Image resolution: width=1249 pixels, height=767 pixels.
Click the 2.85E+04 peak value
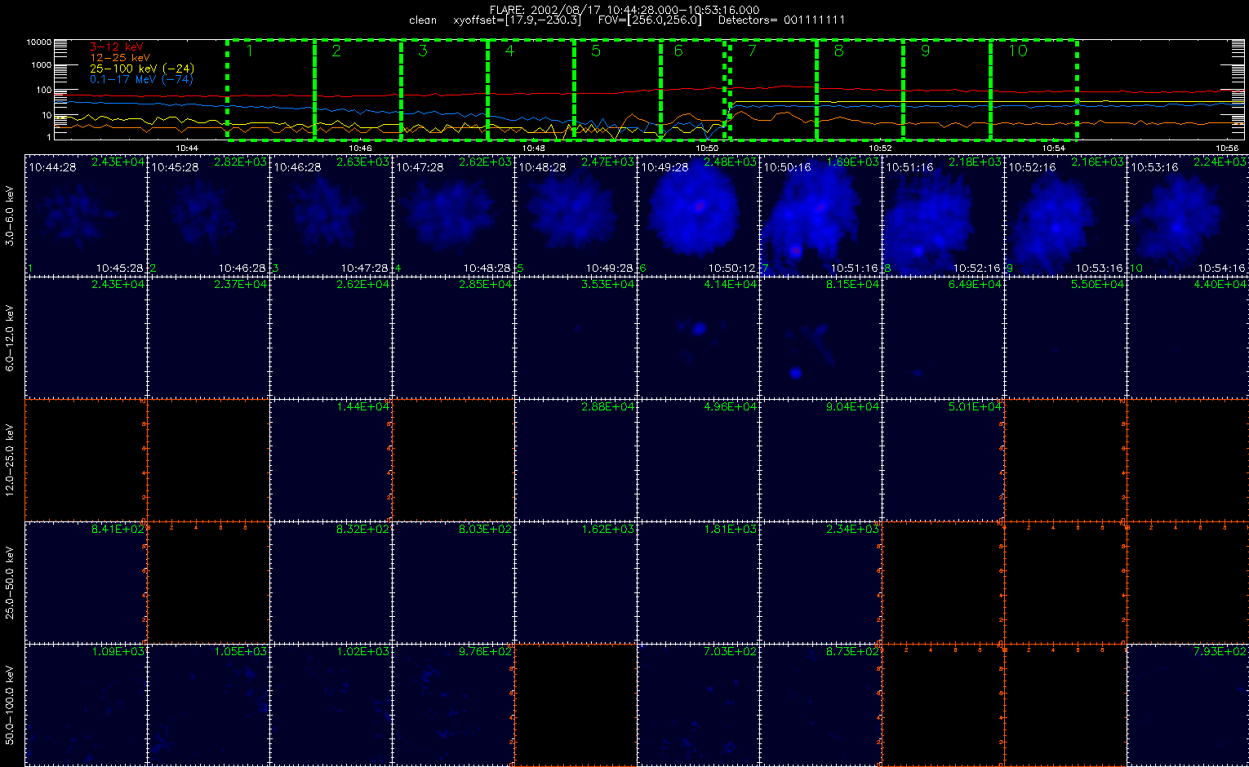(487, 284)
